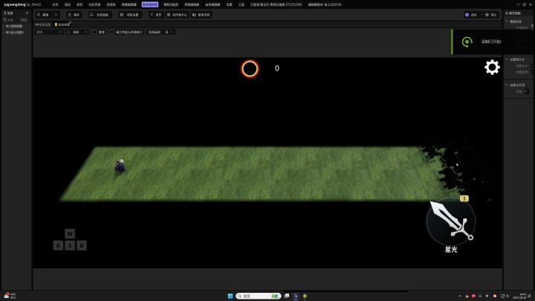Click the Windows taskbar search box
Viewport: 535px width, 301px height.
coord(259,296)
